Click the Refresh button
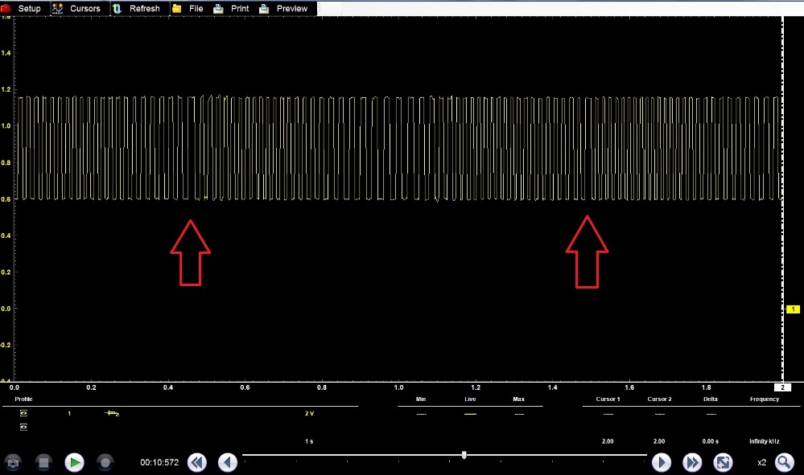This screenshot has width=804, height=475. tap(137, 8)
